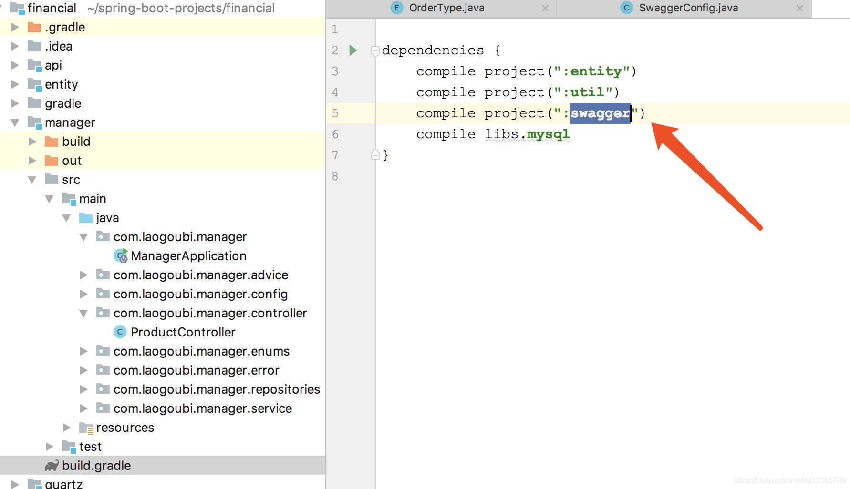Click the build.gradle elephant icon
850x489 pixels.
pos(52,466)
